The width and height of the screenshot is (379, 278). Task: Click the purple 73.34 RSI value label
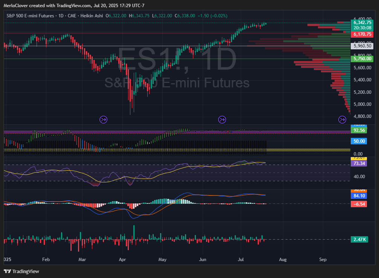pyautogui.click(x=359, y=163)
